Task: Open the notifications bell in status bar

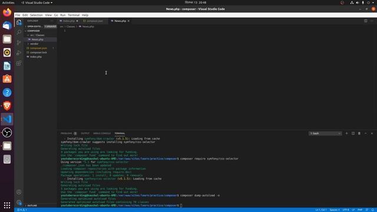Action: point(373,210)
